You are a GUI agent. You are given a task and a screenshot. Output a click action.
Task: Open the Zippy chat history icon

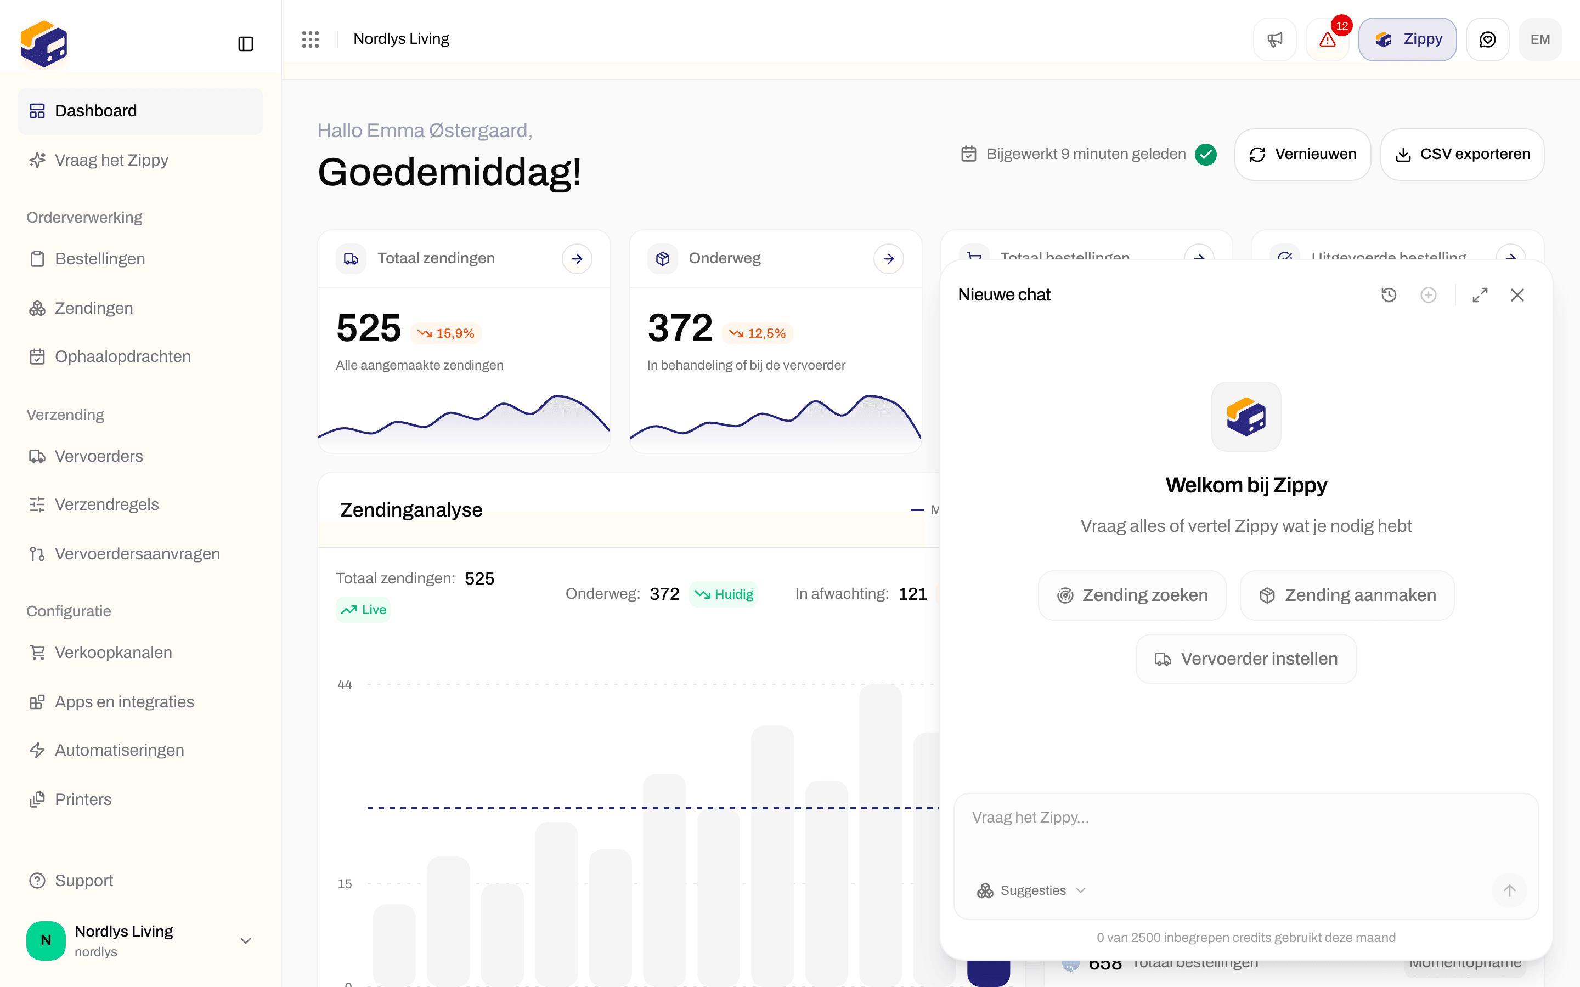(x=1389, y=295)
